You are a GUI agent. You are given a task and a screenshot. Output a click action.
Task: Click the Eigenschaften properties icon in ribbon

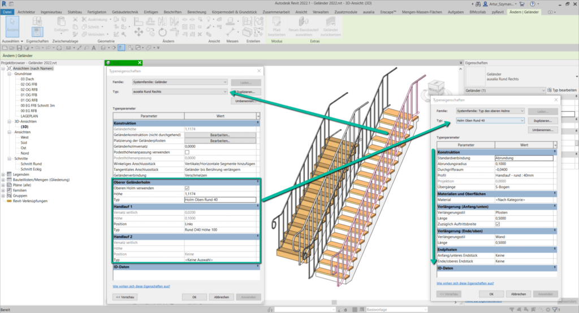37,32
